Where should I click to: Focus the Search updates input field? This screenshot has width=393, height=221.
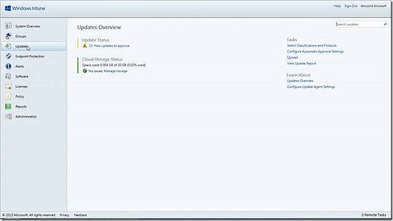360,24
